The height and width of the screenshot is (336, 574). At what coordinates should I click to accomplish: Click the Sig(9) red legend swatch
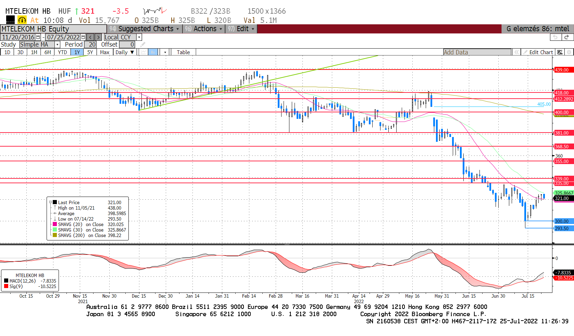click(6, 286)
